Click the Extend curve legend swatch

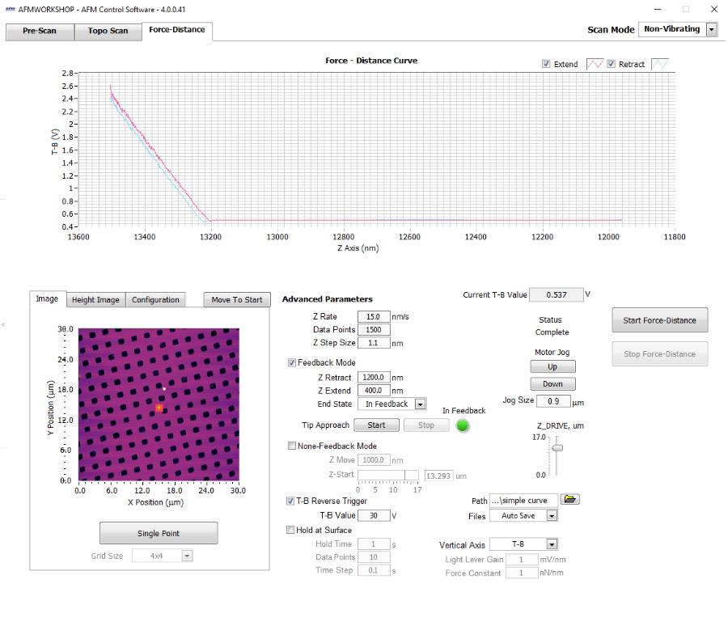[x=595, y=64]
